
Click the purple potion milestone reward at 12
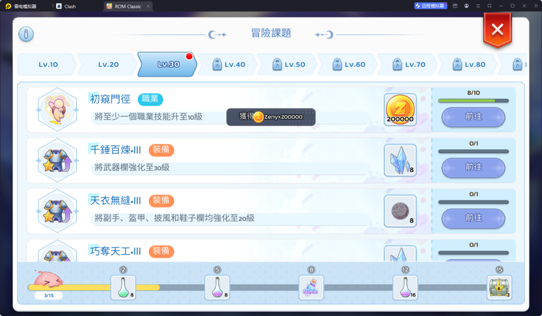point(405,287)
